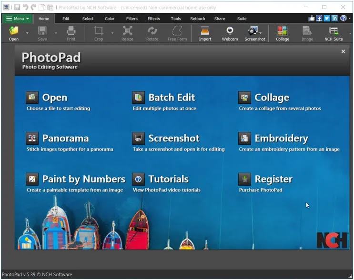Expand the Menu dropdown button
The width and height of the screenshot is (354, 280).
click(x=17, y=19)
